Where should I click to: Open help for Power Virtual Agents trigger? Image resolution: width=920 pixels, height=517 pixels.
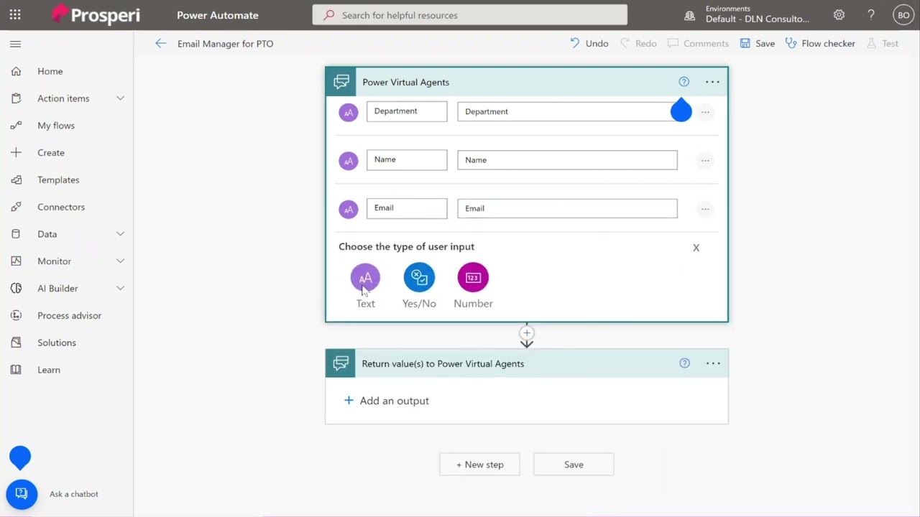coord(684,82)
